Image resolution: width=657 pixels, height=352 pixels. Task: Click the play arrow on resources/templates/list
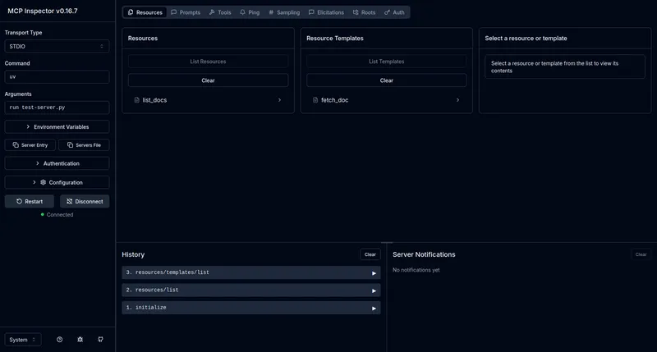[x=374, y=272]
